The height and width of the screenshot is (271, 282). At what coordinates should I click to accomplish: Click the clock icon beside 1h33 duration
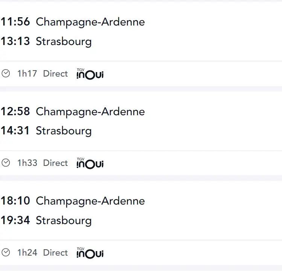point(6,163)
